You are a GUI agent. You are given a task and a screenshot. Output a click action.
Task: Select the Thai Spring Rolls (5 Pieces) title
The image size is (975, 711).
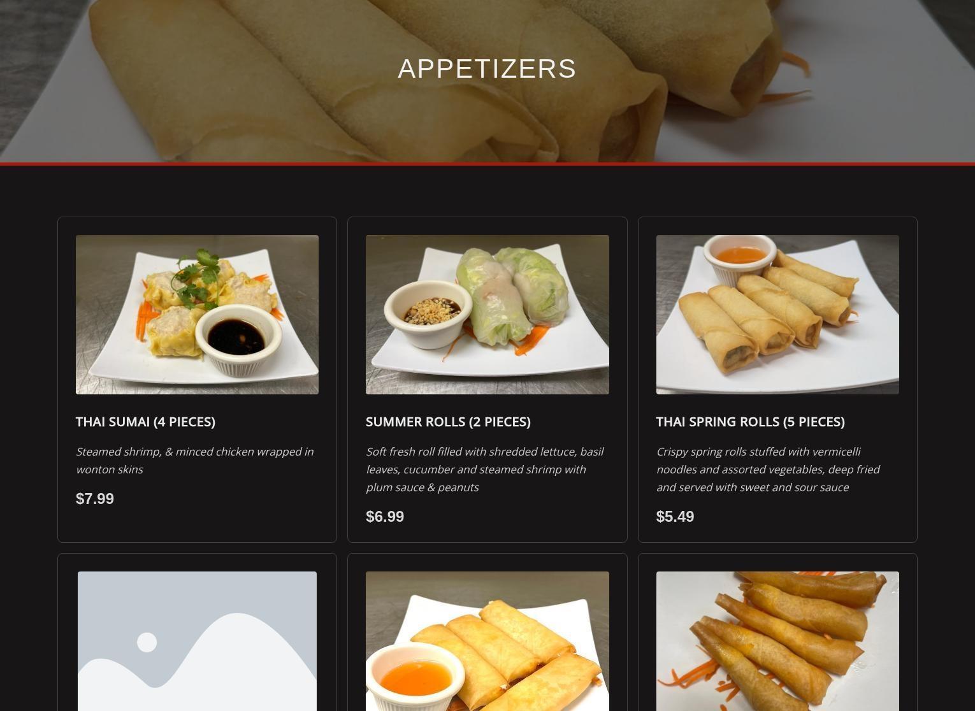pyautogui.click(x=750, y=422)
